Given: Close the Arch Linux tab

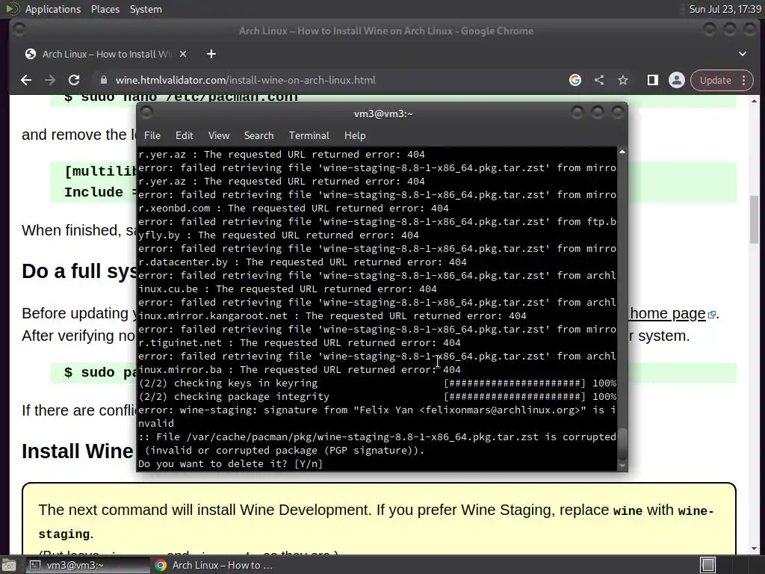Looking at the screenshot, I should click(183, 54).
